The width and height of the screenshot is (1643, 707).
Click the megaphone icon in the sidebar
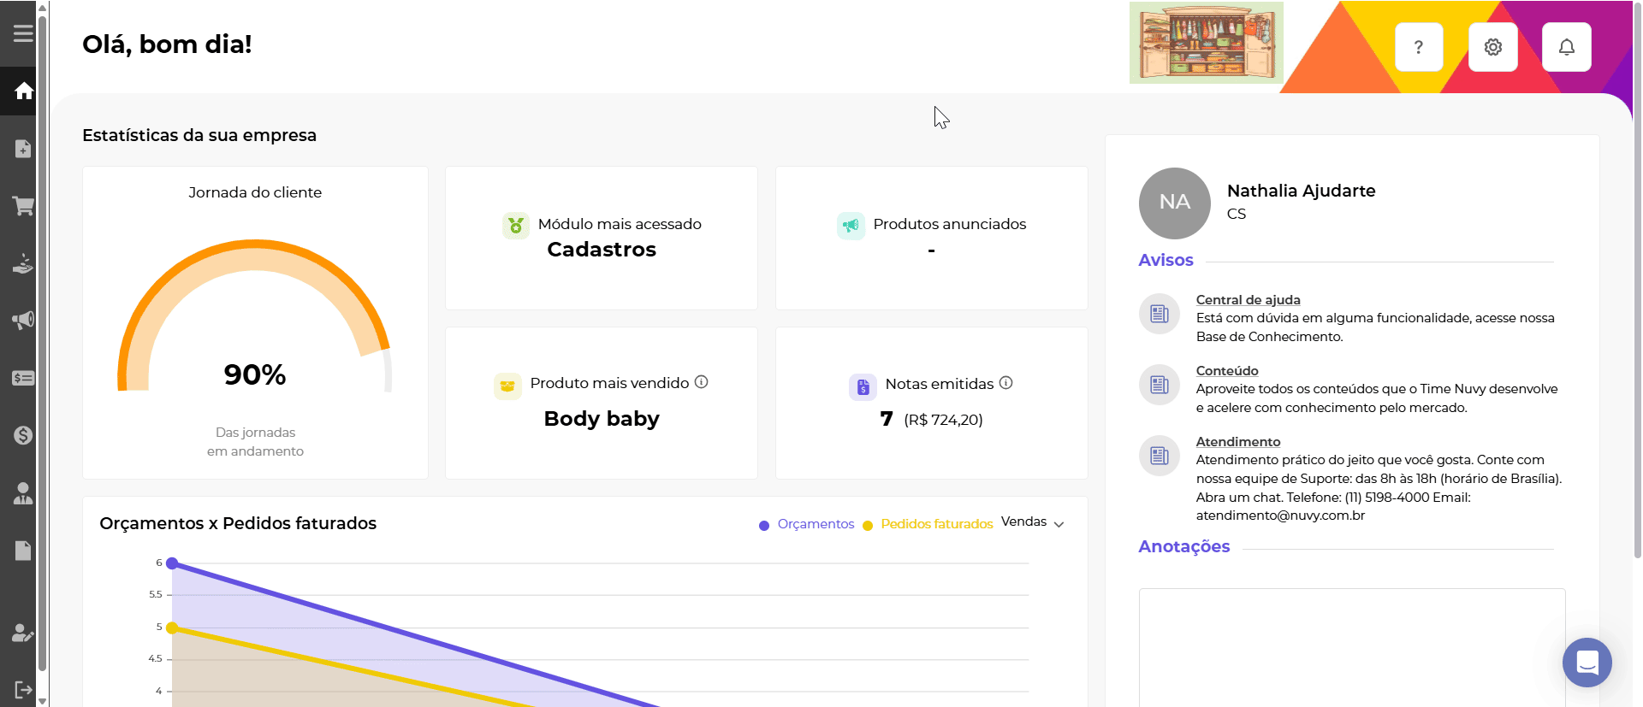[23, 321]
